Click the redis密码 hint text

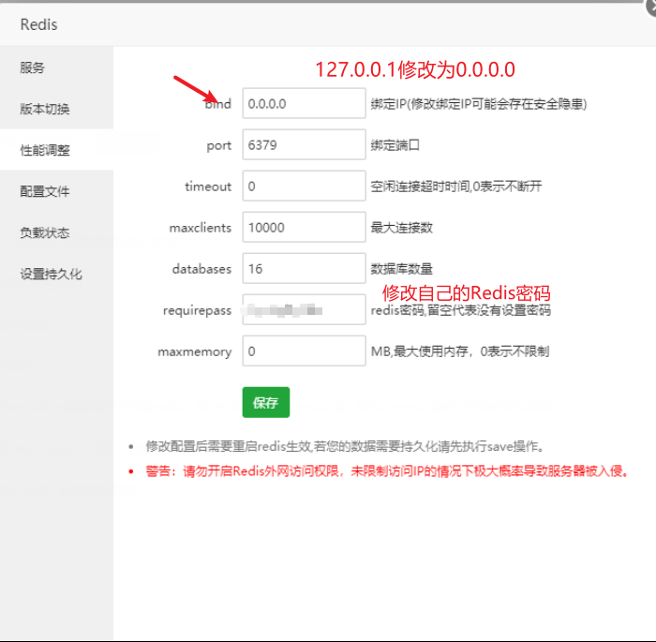point(461,310)
